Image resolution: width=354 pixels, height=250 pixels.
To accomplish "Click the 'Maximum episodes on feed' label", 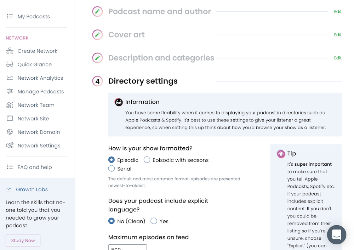I will pyautogui.click(x=148, y=237).
